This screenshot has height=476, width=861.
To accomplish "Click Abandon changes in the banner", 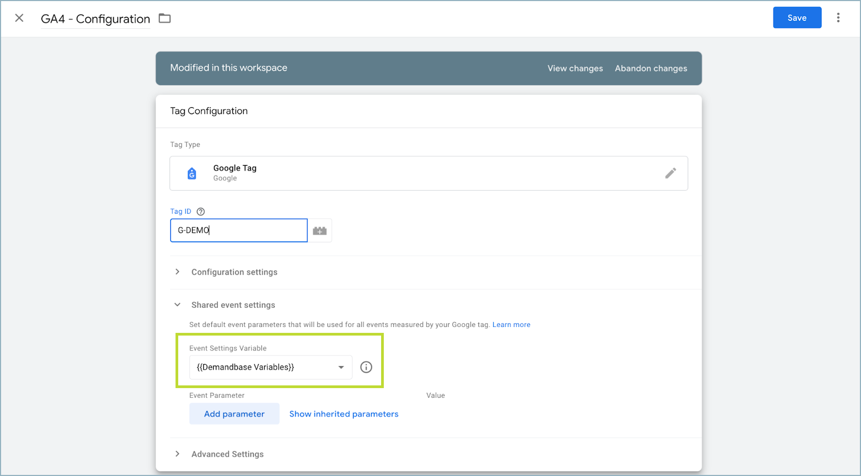I will point(651,69).
